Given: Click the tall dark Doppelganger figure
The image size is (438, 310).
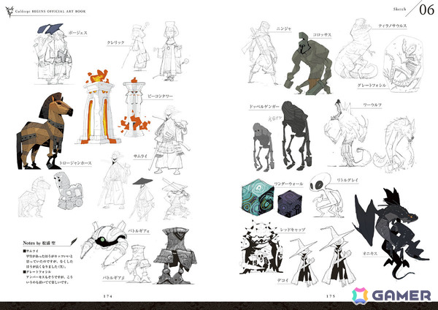Looking at the screenshot, I should 296,135.
